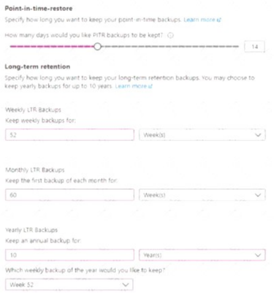Click the weekly backups value field showing 52

click(70, 135)
